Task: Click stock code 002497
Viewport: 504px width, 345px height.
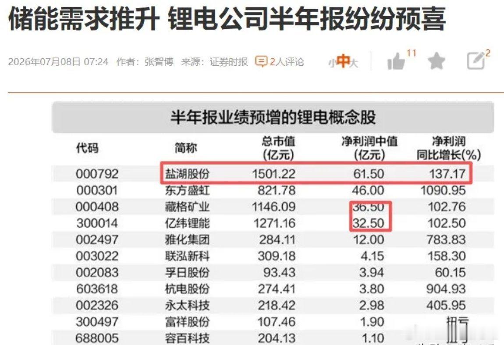Action: point(97,239)
